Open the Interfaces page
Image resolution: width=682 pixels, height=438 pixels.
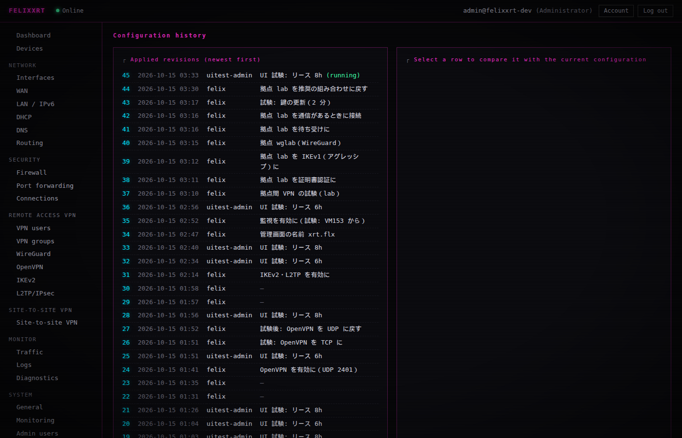pyautogui.click(x=36, y=78)
